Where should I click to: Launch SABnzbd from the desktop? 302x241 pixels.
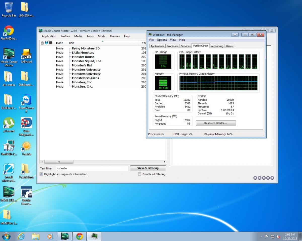click(x=26, y=54)
